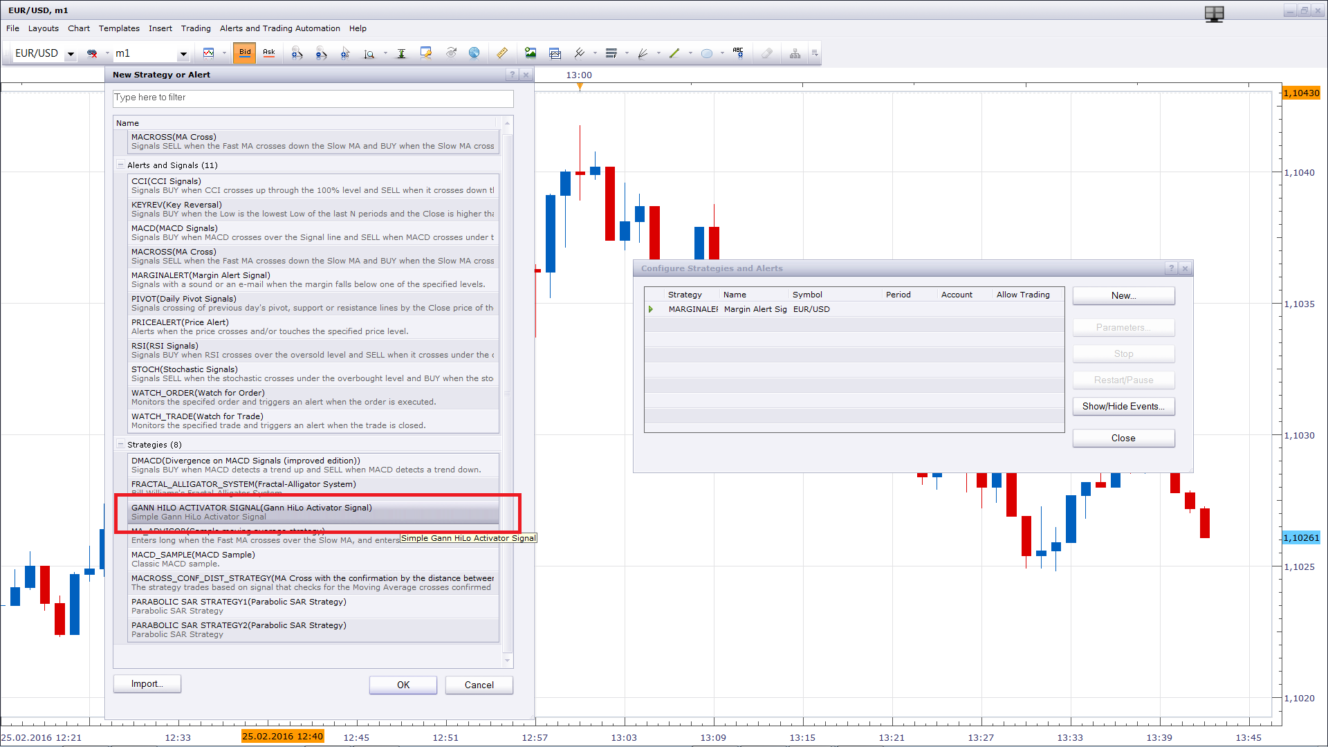
Task: Open the m1 timeframe dropdown
Action: (183, 54)
